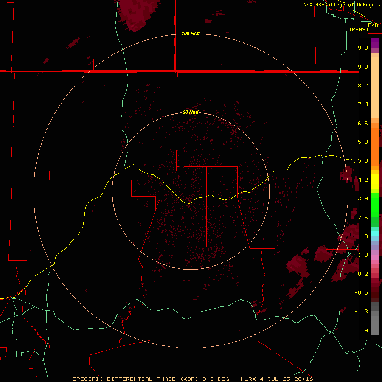The height and width of the screenshot is (382, 382).
Task: Click the cyan segment of the color bar
Action: pyautogui.click(x=375, y=233)
